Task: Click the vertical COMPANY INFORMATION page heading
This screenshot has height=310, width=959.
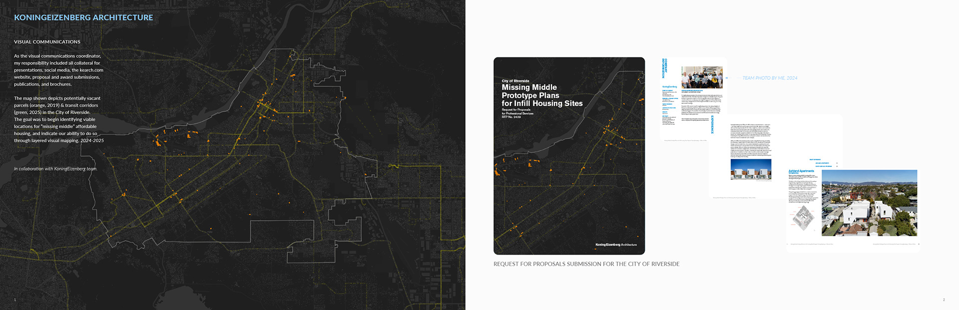Action: pos(664,68)
